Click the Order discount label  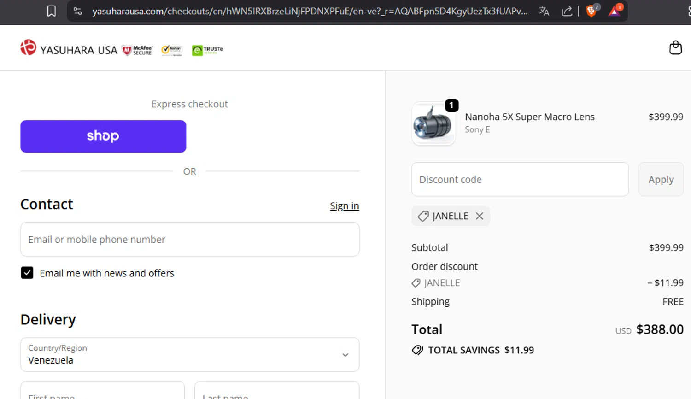pyautogui.click(x=445, y=267)
